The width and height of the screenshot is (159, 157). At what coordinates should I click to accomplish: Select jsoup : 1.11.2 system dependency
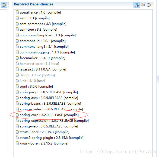35,75
